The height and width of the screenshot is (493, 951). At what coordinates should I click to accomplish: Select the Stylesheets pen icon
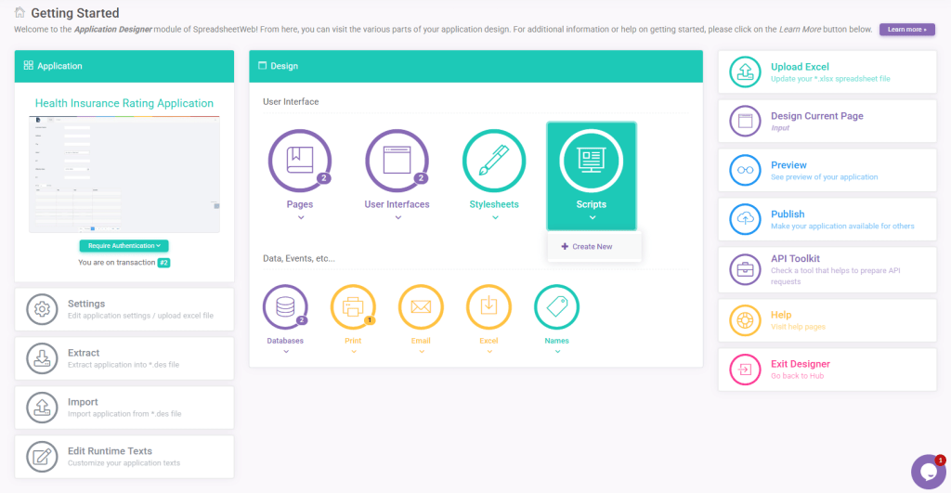(494, 161)
